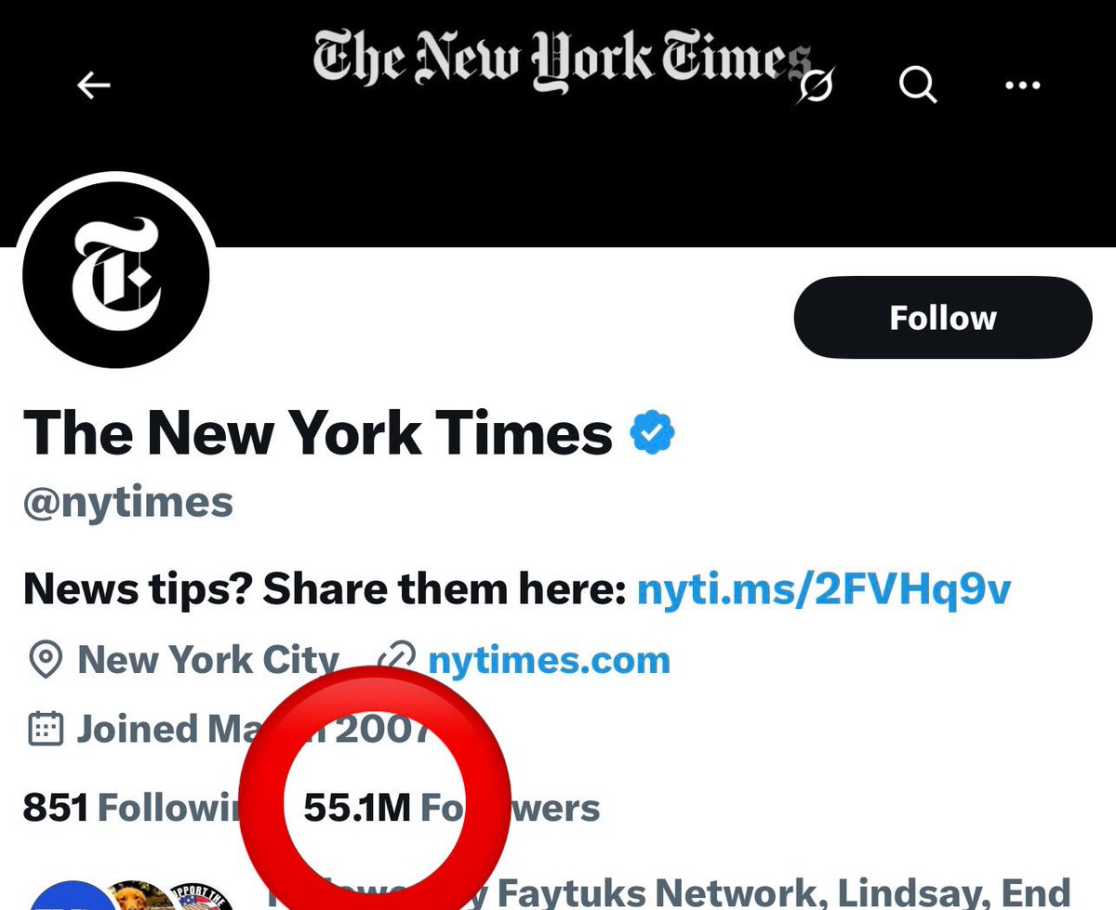Select the @nytimes handle text
The width and height of the screenshot is (1116, 910).
(128, 503)
